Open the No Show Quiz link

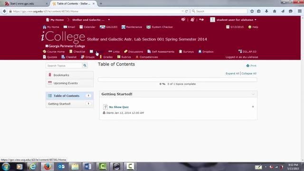tap(119, 107)
